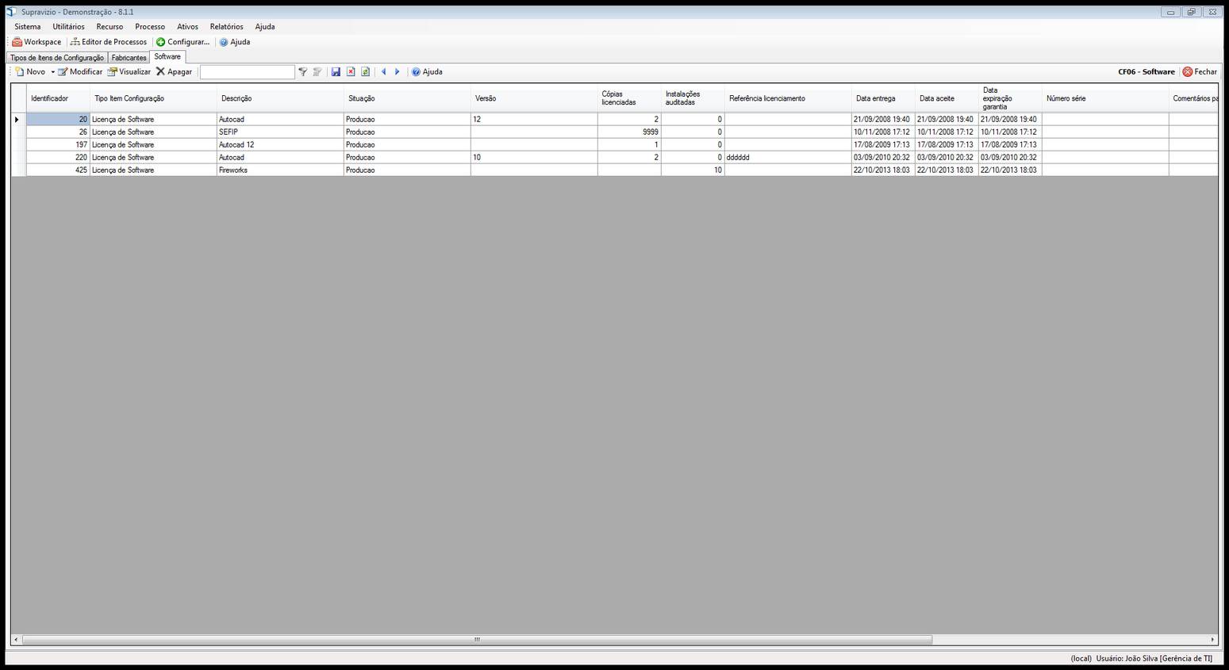Sort by Referência licenciamento column header
This screenshot has width=1229, height=670.
pos(788,98)
